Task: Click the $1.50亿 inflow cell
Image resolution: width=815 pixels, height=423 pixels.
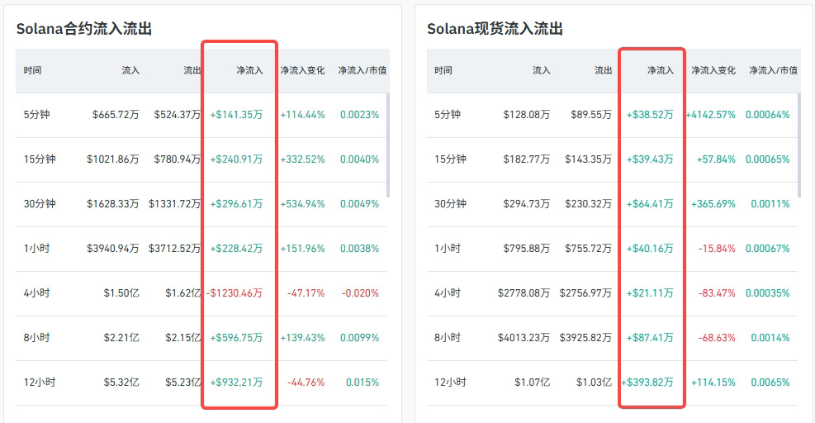Action: point(121,293)
